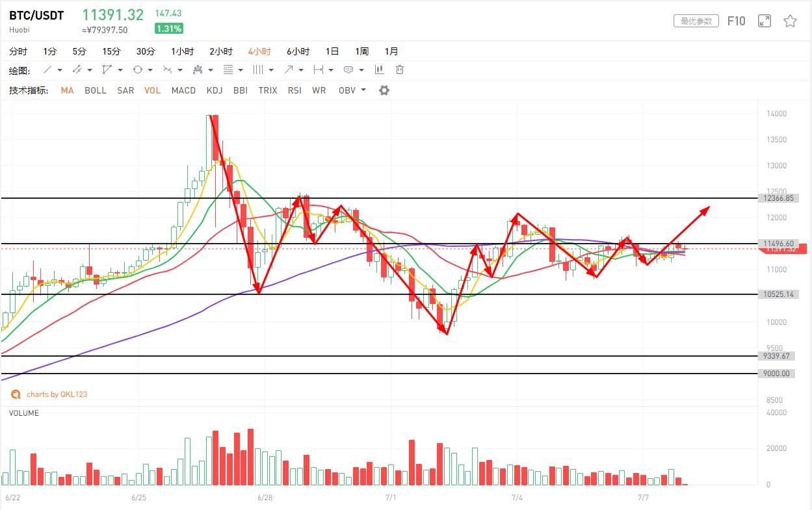
Task: Open triangle tool dropdown arrow
Action: (x=120, y=70)
